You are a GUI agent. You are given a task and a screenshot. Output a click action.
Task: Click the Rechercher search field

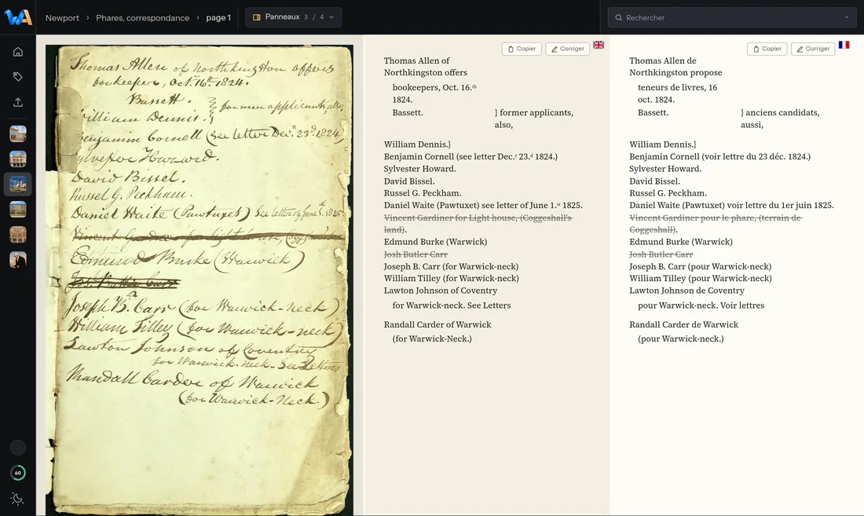[x=732, y=17]
